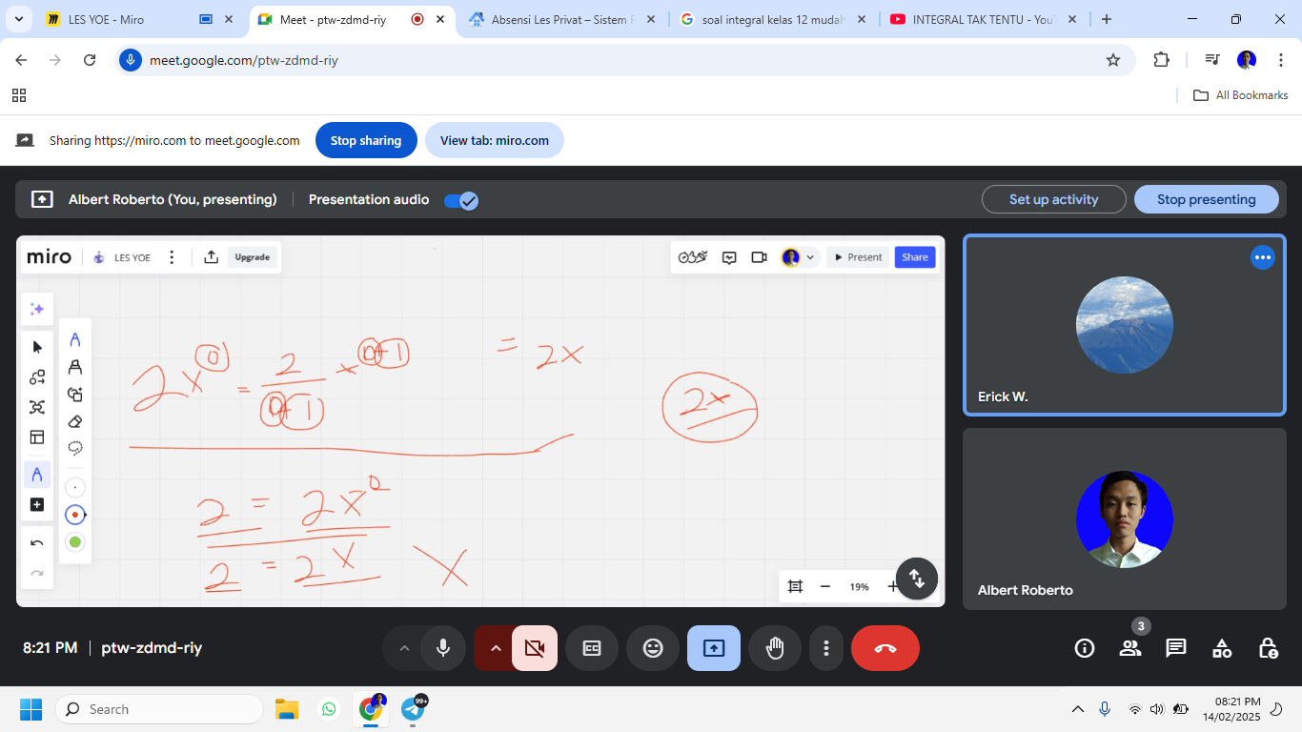The image size is (1302, 732).
Task: Click floating up-down arrows button
Action: pyautogui.click(x=917, y=578)
